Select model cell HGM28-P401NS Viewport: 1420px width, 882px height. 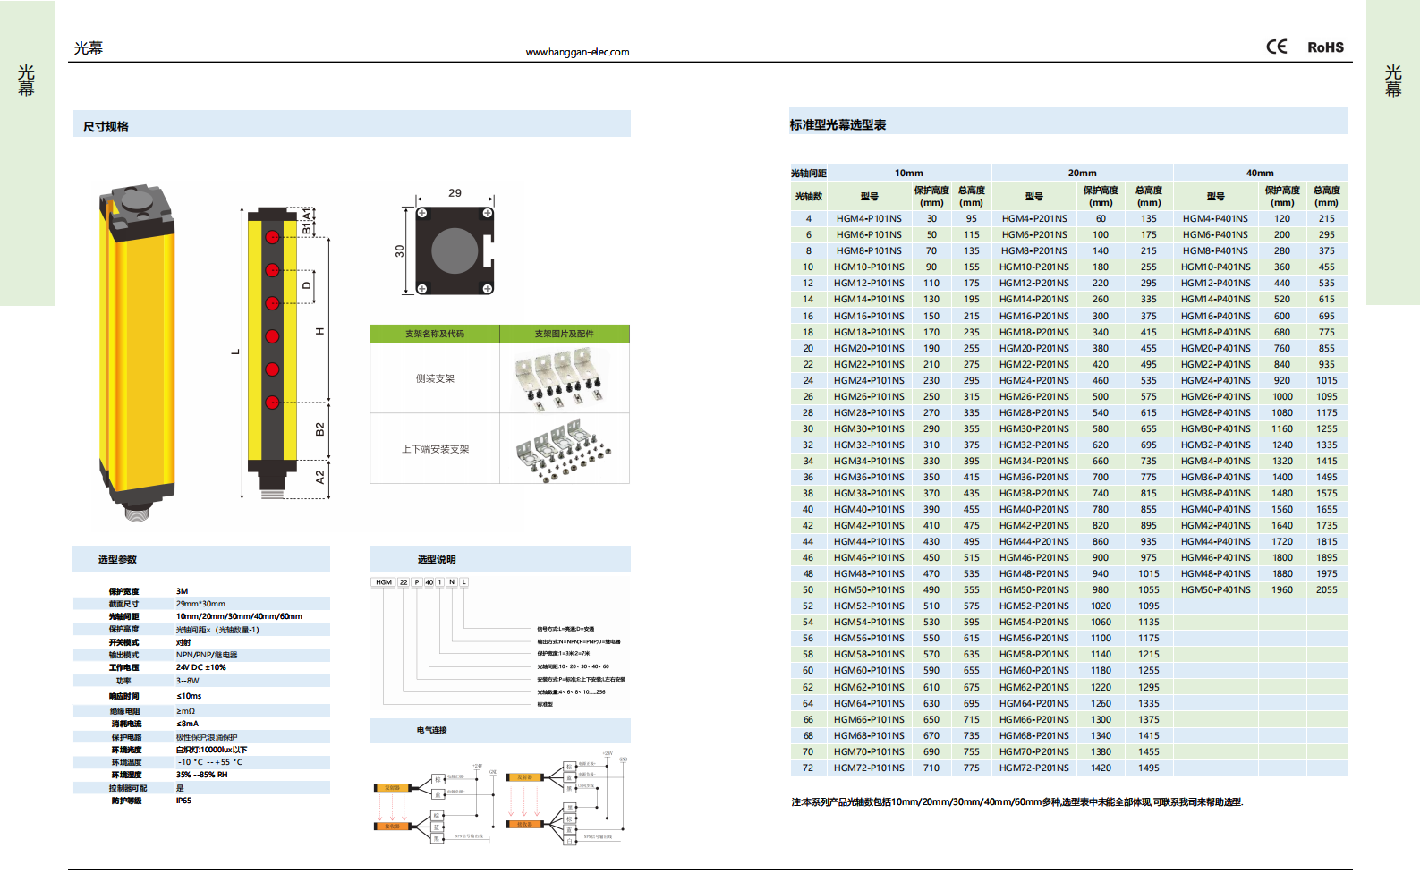click(x=1215, y=412)
